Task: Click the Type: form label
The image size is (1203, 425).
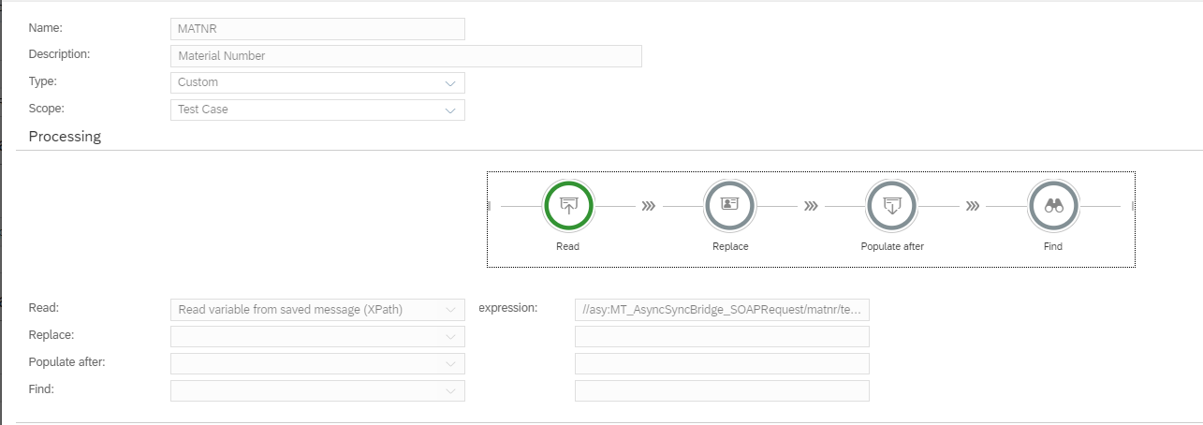Action: tap(43, 81)
